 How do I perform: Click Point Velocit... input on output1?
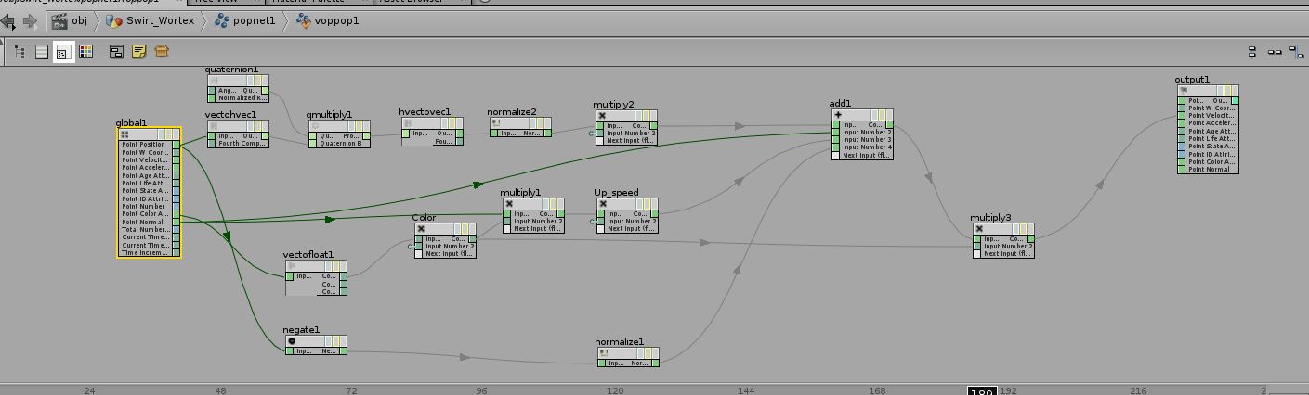coord(1182,115)
